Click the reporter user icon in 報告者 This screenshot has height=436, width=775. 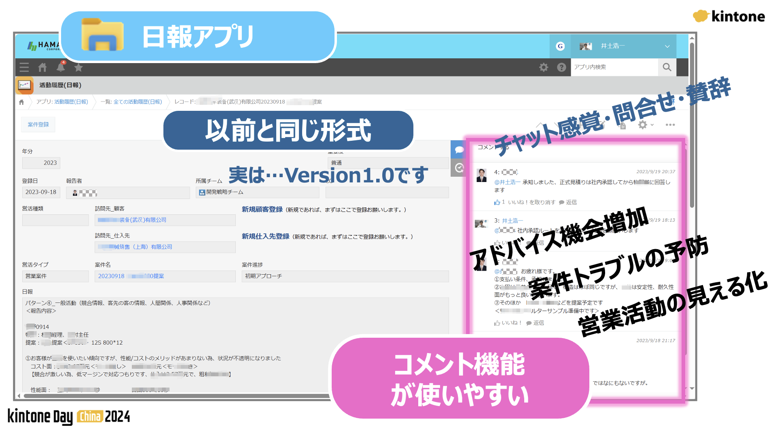(x=75, y=193)
